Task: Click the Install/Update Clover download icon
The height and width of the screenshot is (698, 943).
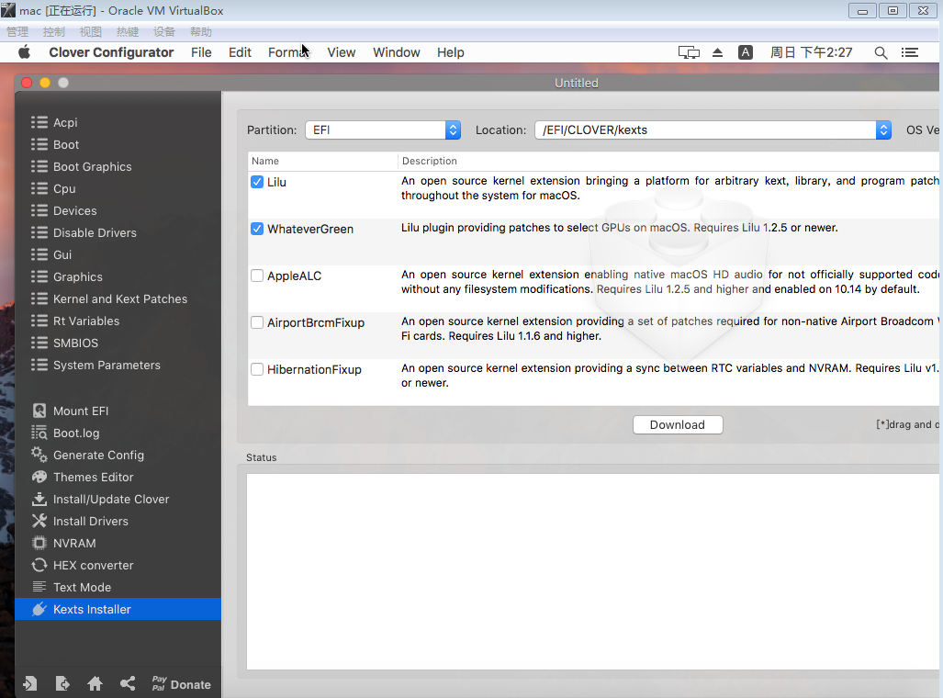Action: (39, 499)
